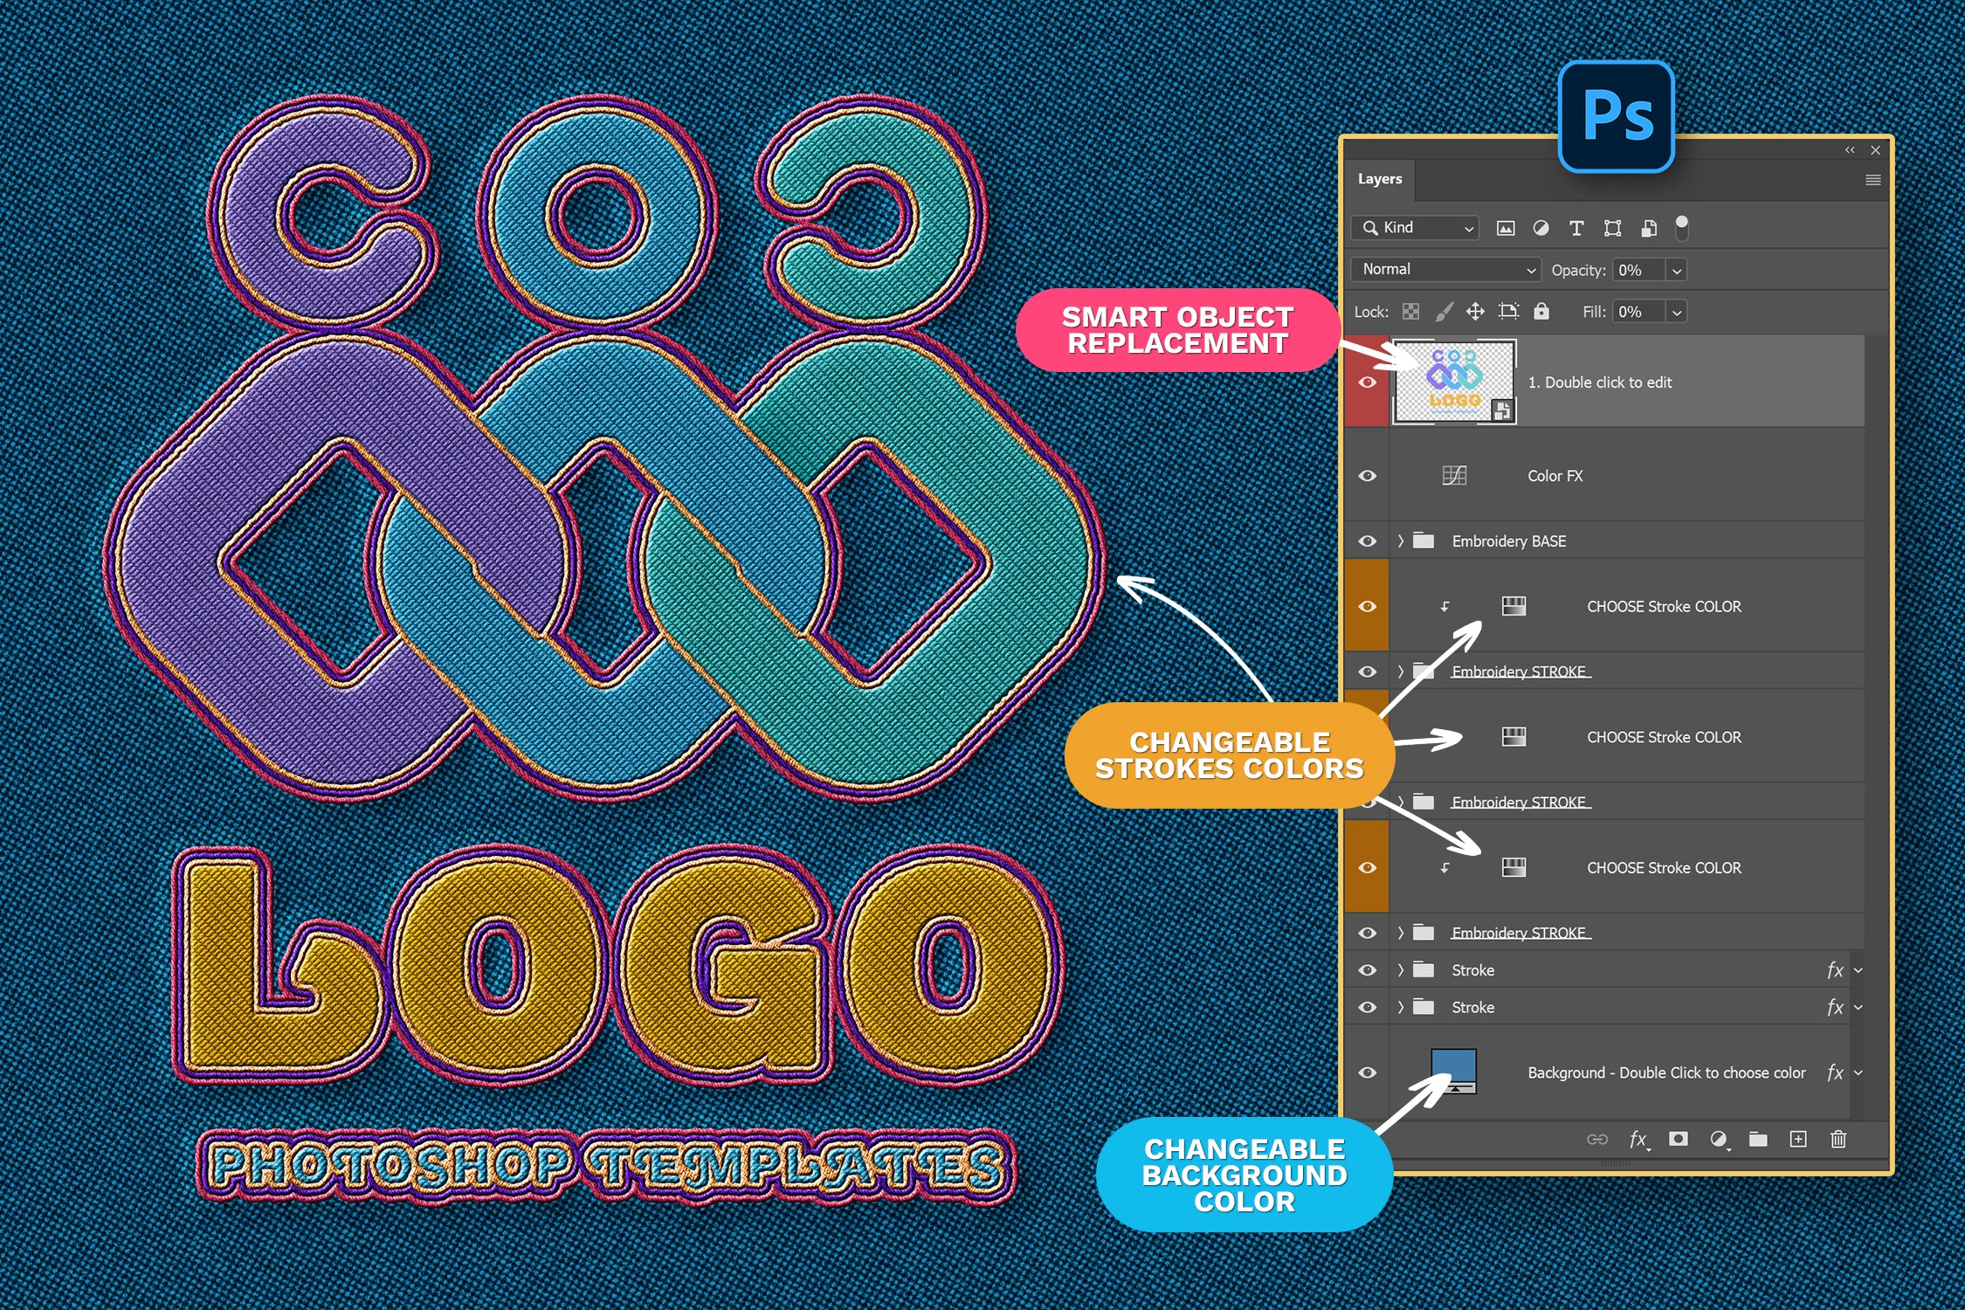This screenshot has width=1965, height=1310.
Task: Select the Layers panel tab
Action: point(1380,179)
